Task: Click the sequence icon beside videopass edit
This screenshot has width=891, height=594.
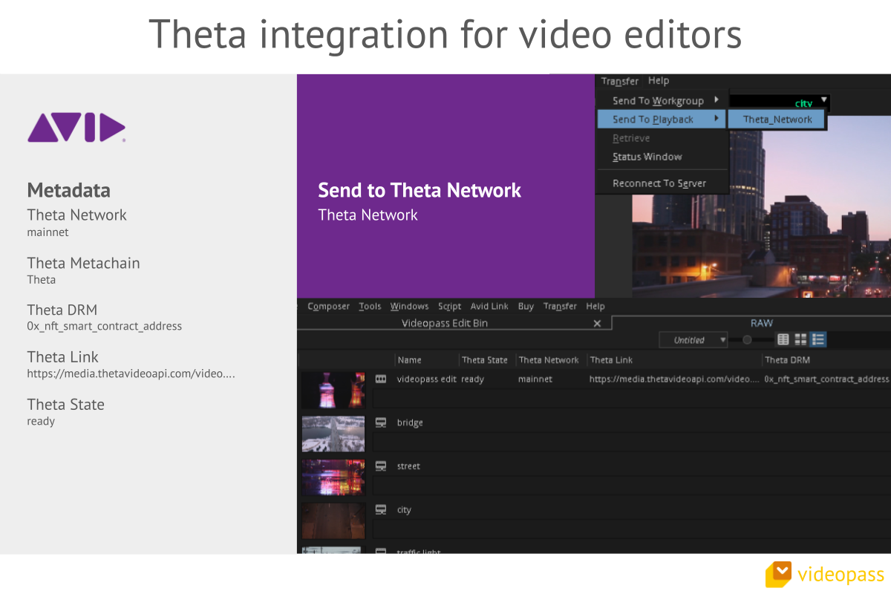Action: click(x=381, y=379)
